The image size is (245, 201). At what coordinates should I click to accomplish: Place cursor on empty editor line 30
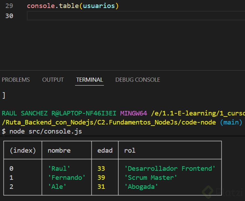pos(111,16)
